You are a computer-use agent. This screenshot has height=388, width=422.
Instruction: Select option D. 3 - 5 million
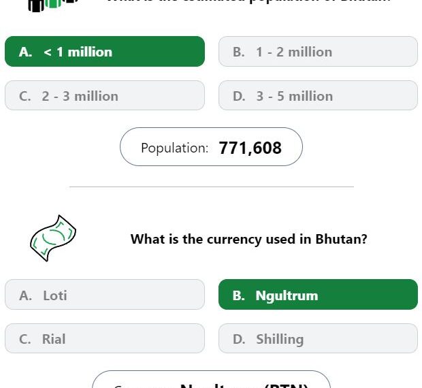[318, 95]
